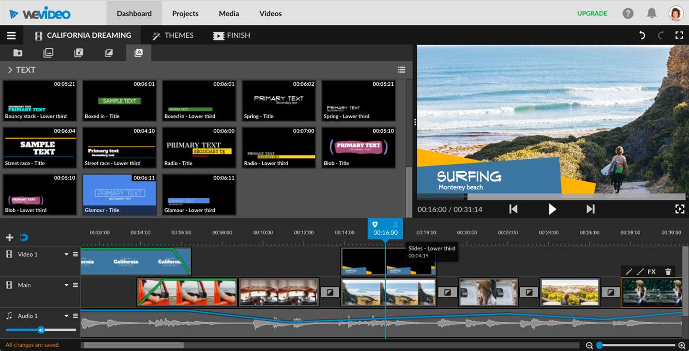The height and width of the screenshot is (351, 689).
Task: Collapse the TEXT section chevron
Action: (x=10, y=70)
